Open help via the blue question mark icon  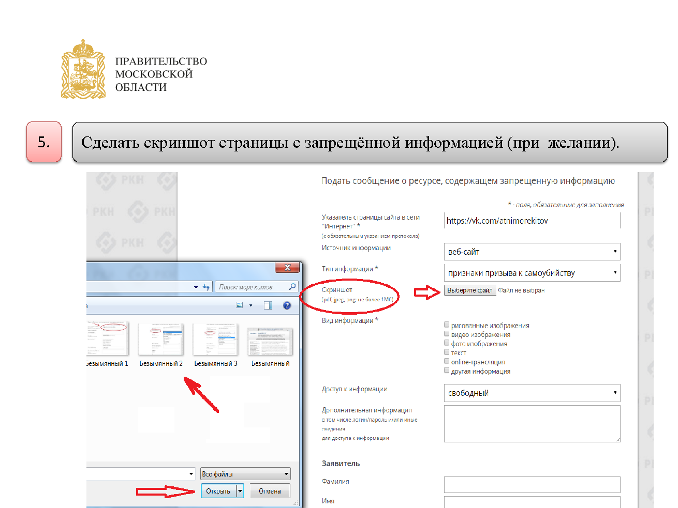point(287,305)
